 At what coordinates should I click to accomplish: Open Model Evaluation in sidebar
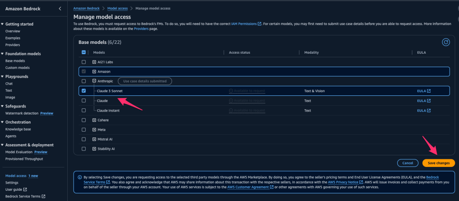coord(19,152)
